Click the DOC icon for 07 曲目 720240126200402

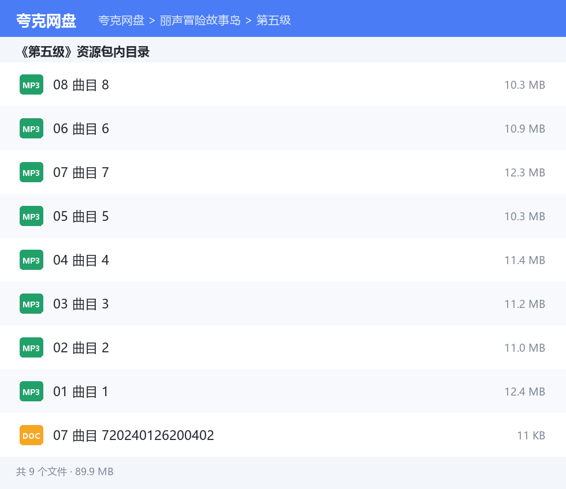pyautogui.click(x=31, y=435)
